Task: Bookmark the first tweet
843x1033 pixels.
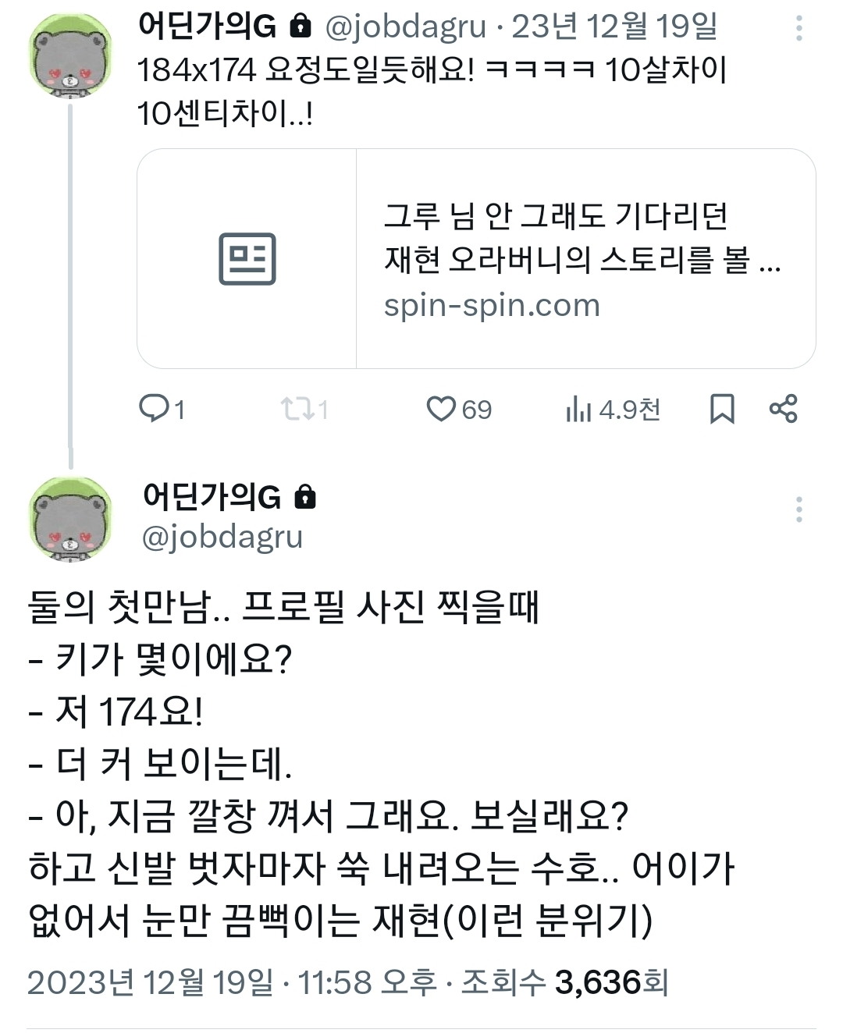Action: 722,409
